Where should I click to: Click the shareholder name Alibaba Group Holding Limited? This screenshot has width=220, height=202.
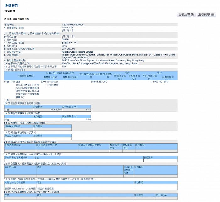tap(78, 52)
